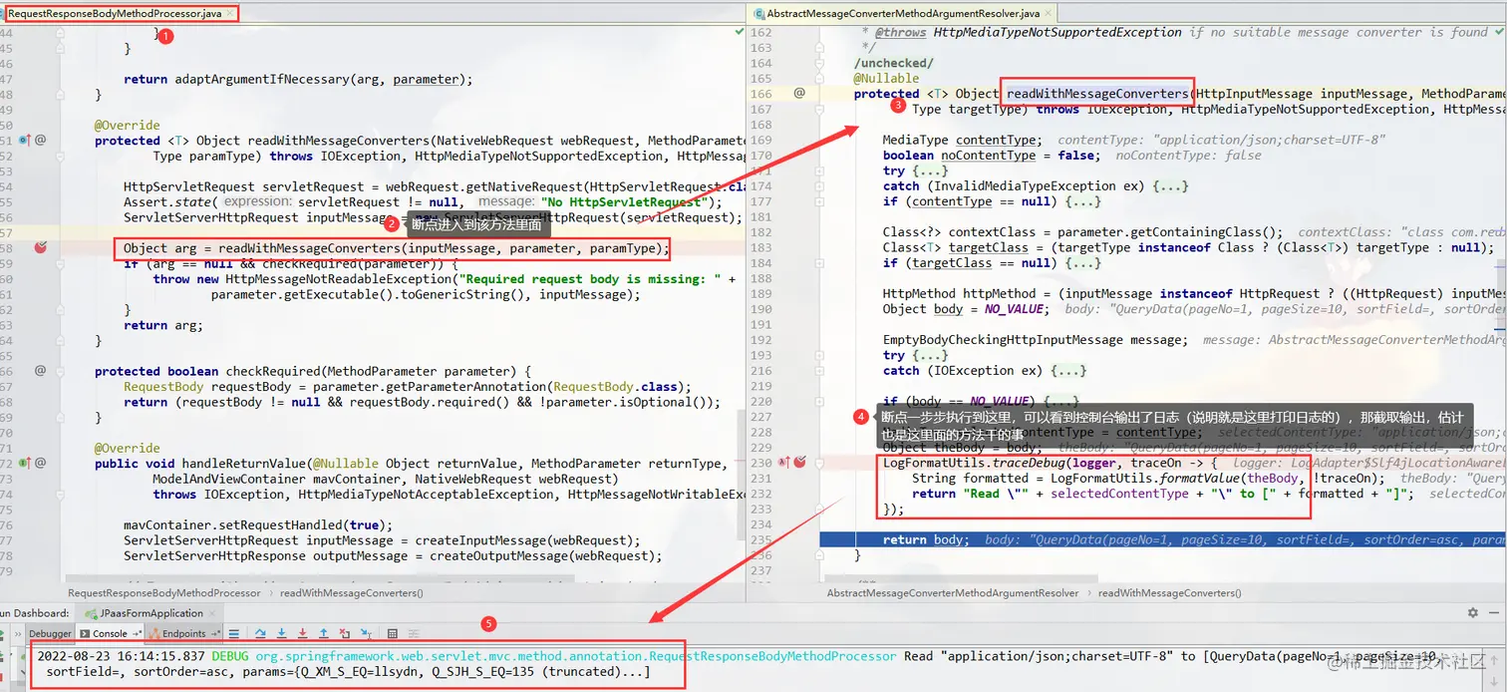Viewport: 1507px width, 692px height.
Task: Click the green inspection checkmark in right editor
Action: coord(1499,32)
